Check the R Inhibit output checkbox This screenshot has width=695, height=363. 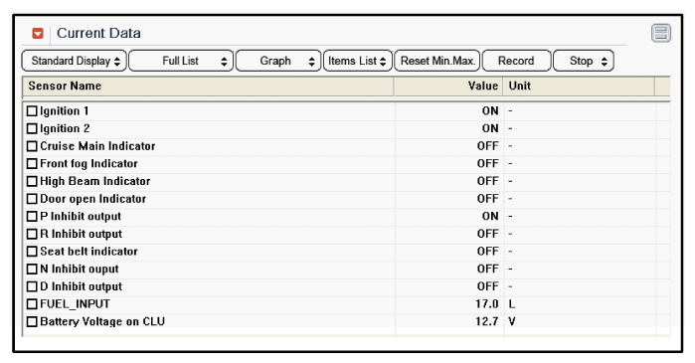pos(32,234)
